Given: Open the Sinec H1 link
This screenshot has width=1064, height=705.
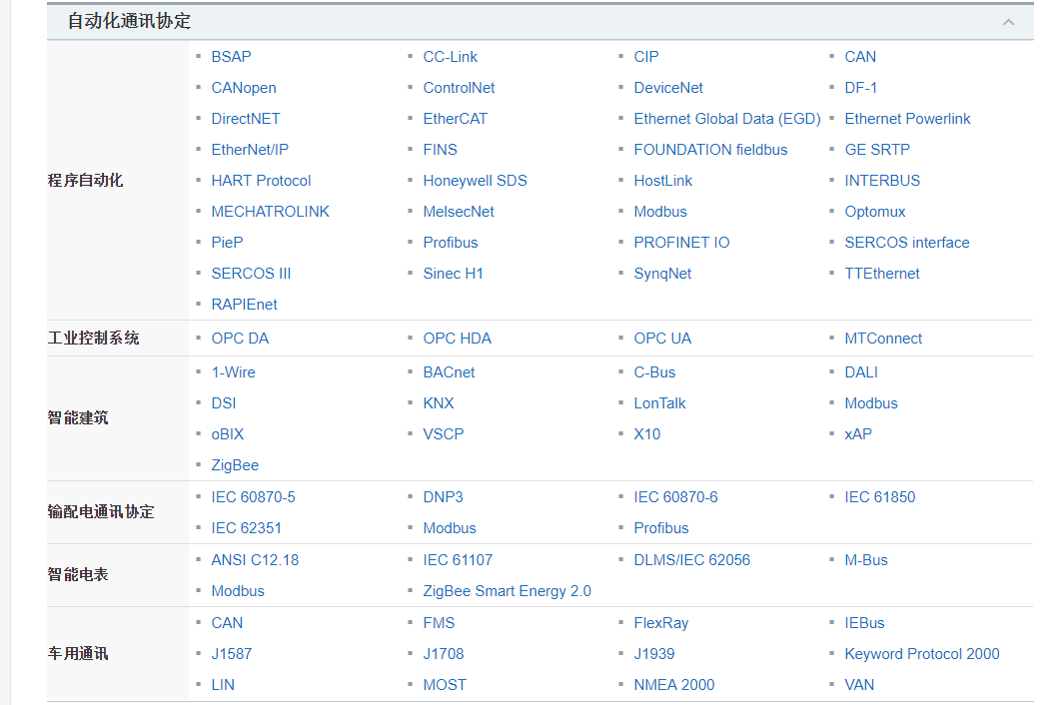Looking at the screenshot, I should click(453, 275).
